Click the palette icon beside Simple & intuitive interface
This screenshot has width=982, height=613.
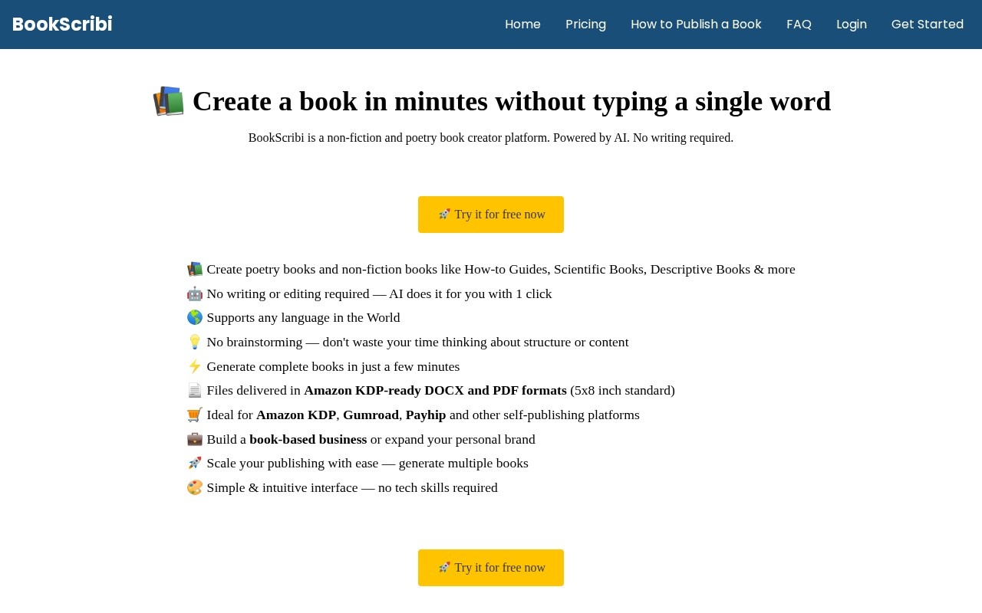click(195, 488)
